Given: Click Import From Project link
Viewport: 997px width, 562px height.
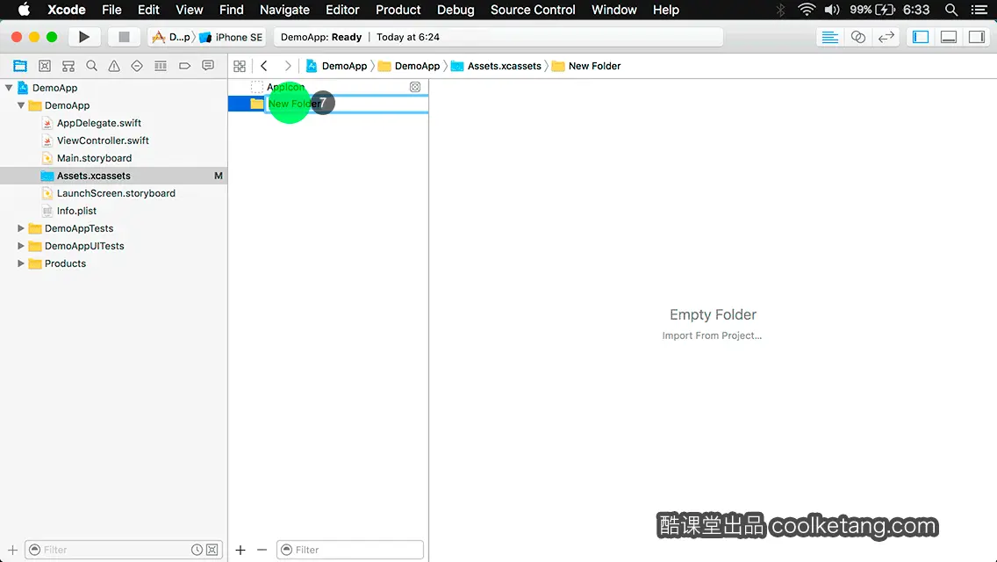Looking at the screenshot, I should pyautogui.click(x=712, y=335).
